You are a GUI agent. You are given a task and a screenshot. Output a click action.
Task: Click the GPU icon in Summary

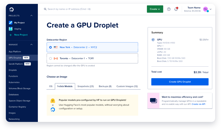pyautogui.click(x=153, y=40)
